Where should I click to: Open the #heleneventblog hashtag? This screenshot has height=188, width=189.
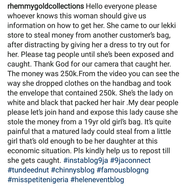click(x=98, y=180)
